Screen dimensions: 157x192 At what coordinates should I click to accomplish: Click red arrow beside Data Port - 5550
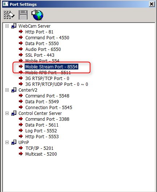[21, 43]
